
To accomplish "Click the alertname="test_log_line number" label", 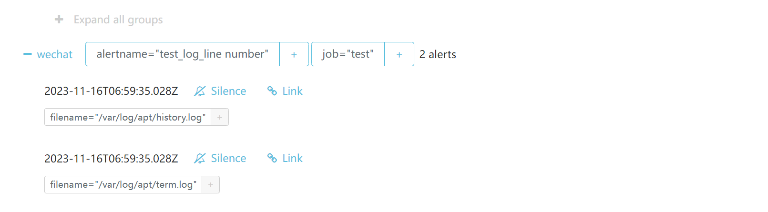I will coord(182,54).
